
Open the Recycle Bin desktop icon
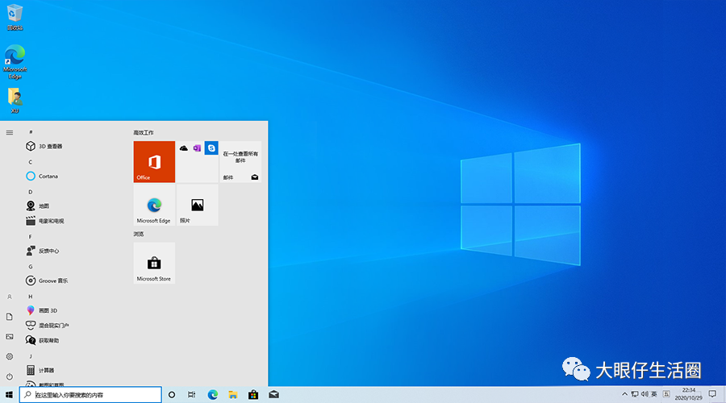[x=15, y=18]
